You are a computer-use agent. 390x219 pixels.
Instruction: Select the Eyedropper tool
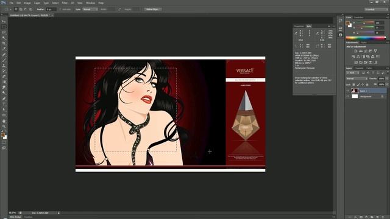[x=4, y=49]
